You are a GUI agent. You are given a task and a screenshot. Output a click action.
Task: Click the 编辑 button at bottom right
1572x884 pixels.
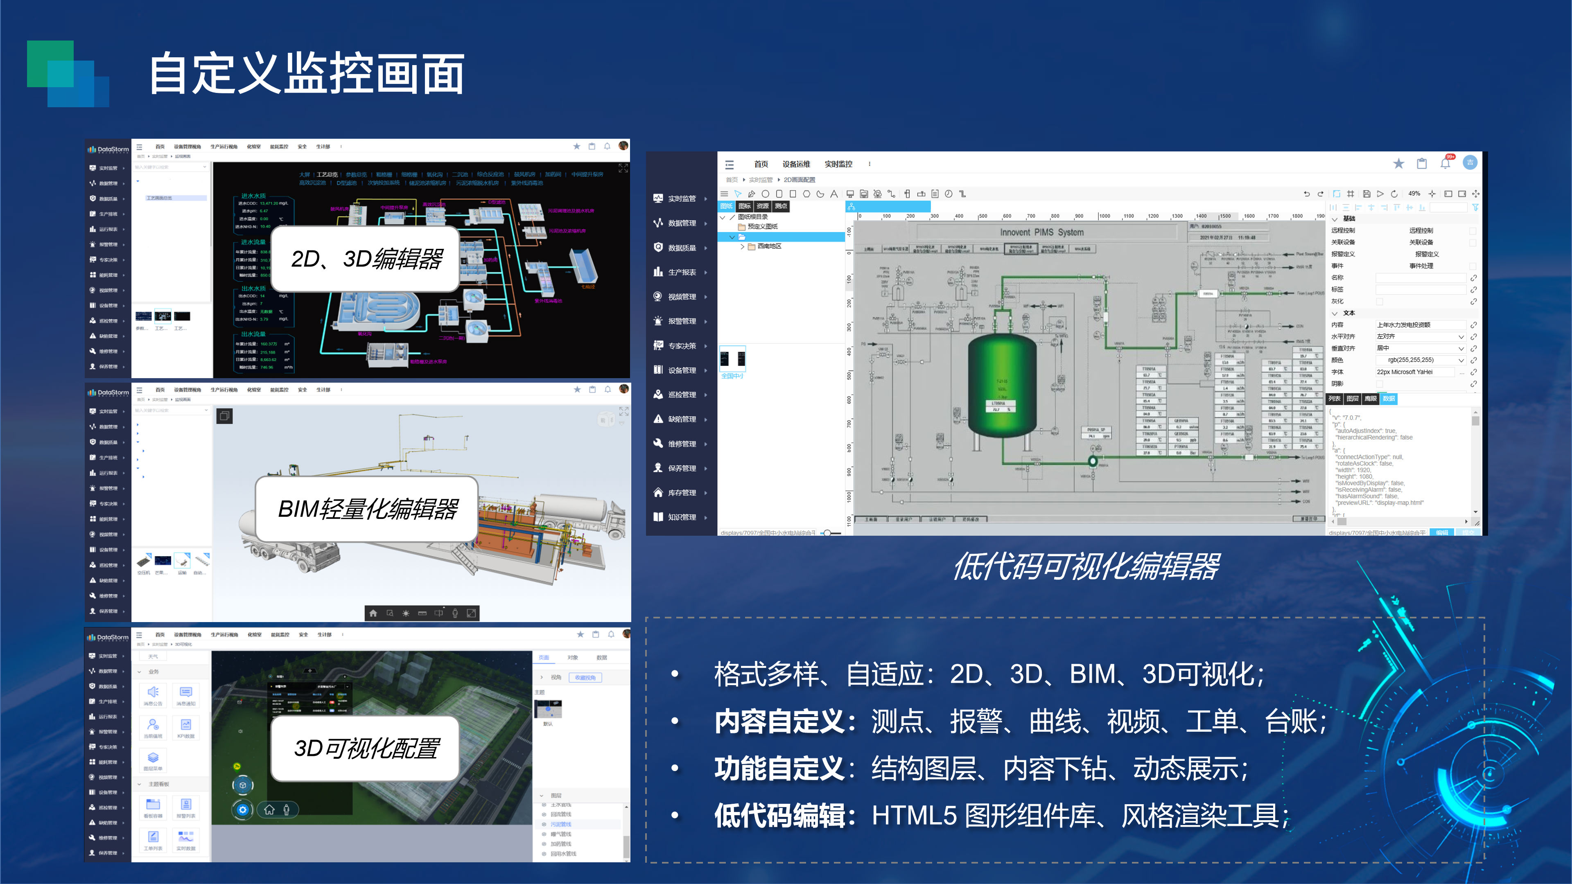[x=1441, y=532]
